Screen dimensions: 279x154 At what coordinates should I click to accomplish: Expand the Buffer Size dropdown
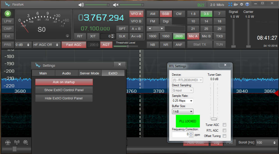click(183, 111)
